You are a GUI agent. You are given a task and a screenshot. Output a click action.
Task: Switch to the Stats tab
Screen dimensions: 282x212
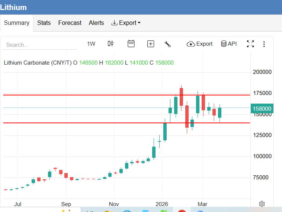44,23
